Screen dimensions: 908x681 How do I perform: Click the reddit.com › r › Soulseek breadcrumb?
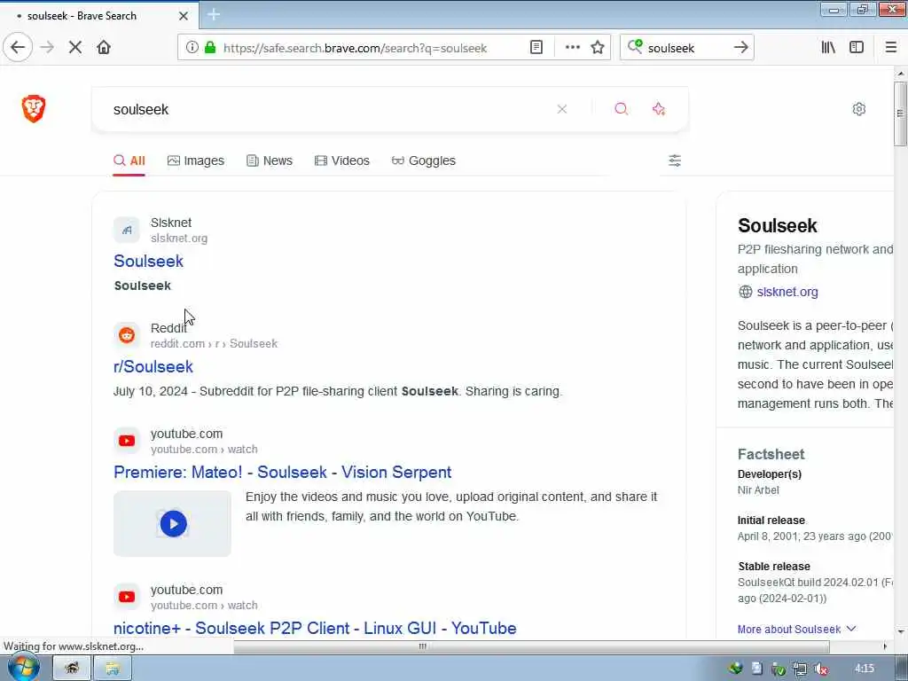click(x=214, y=343)
